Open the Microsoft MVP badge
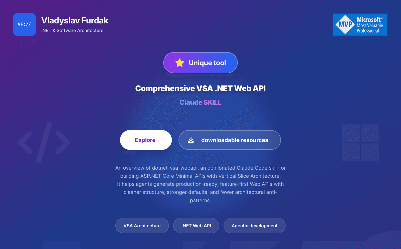Screen dimensions: 401x249 tap(360, 25)
